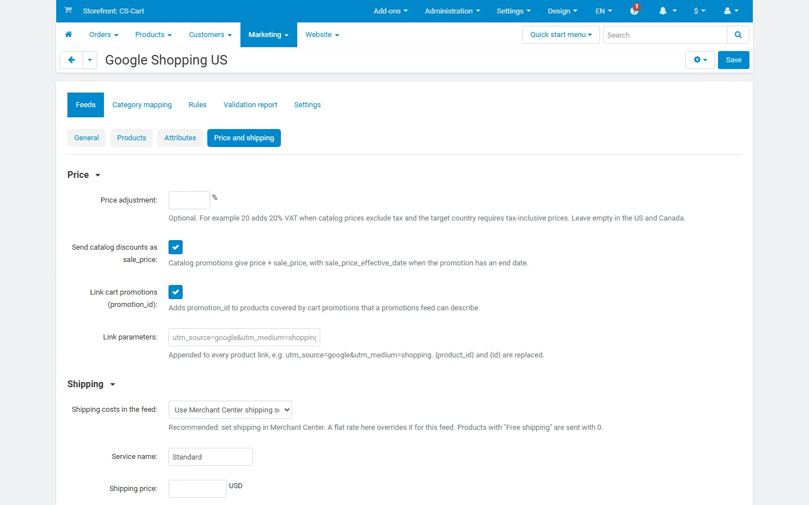Open the Orders menu
Viewport: 809px width, 505px height.
104,35
